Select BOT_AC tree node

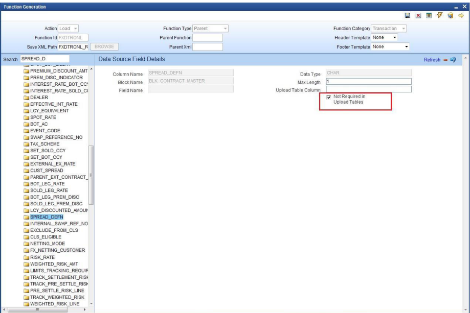click(x=39, y=124)
